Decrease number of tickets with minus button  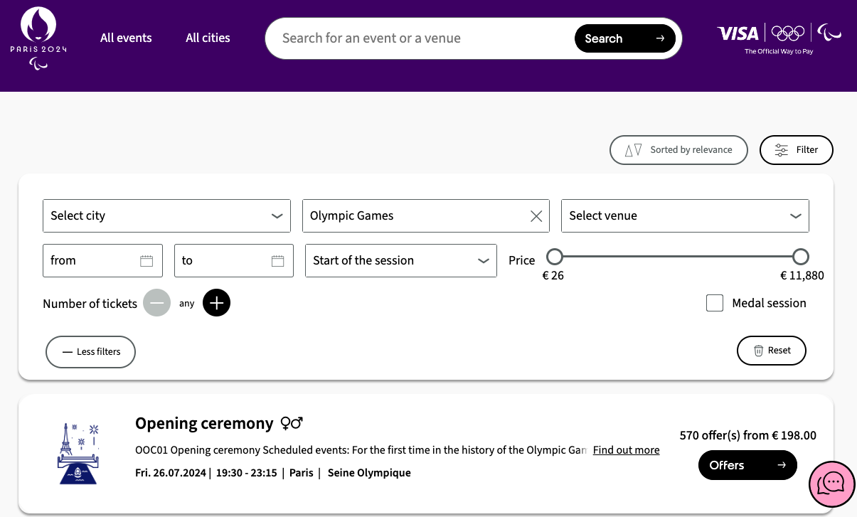(x=156, y=303)
